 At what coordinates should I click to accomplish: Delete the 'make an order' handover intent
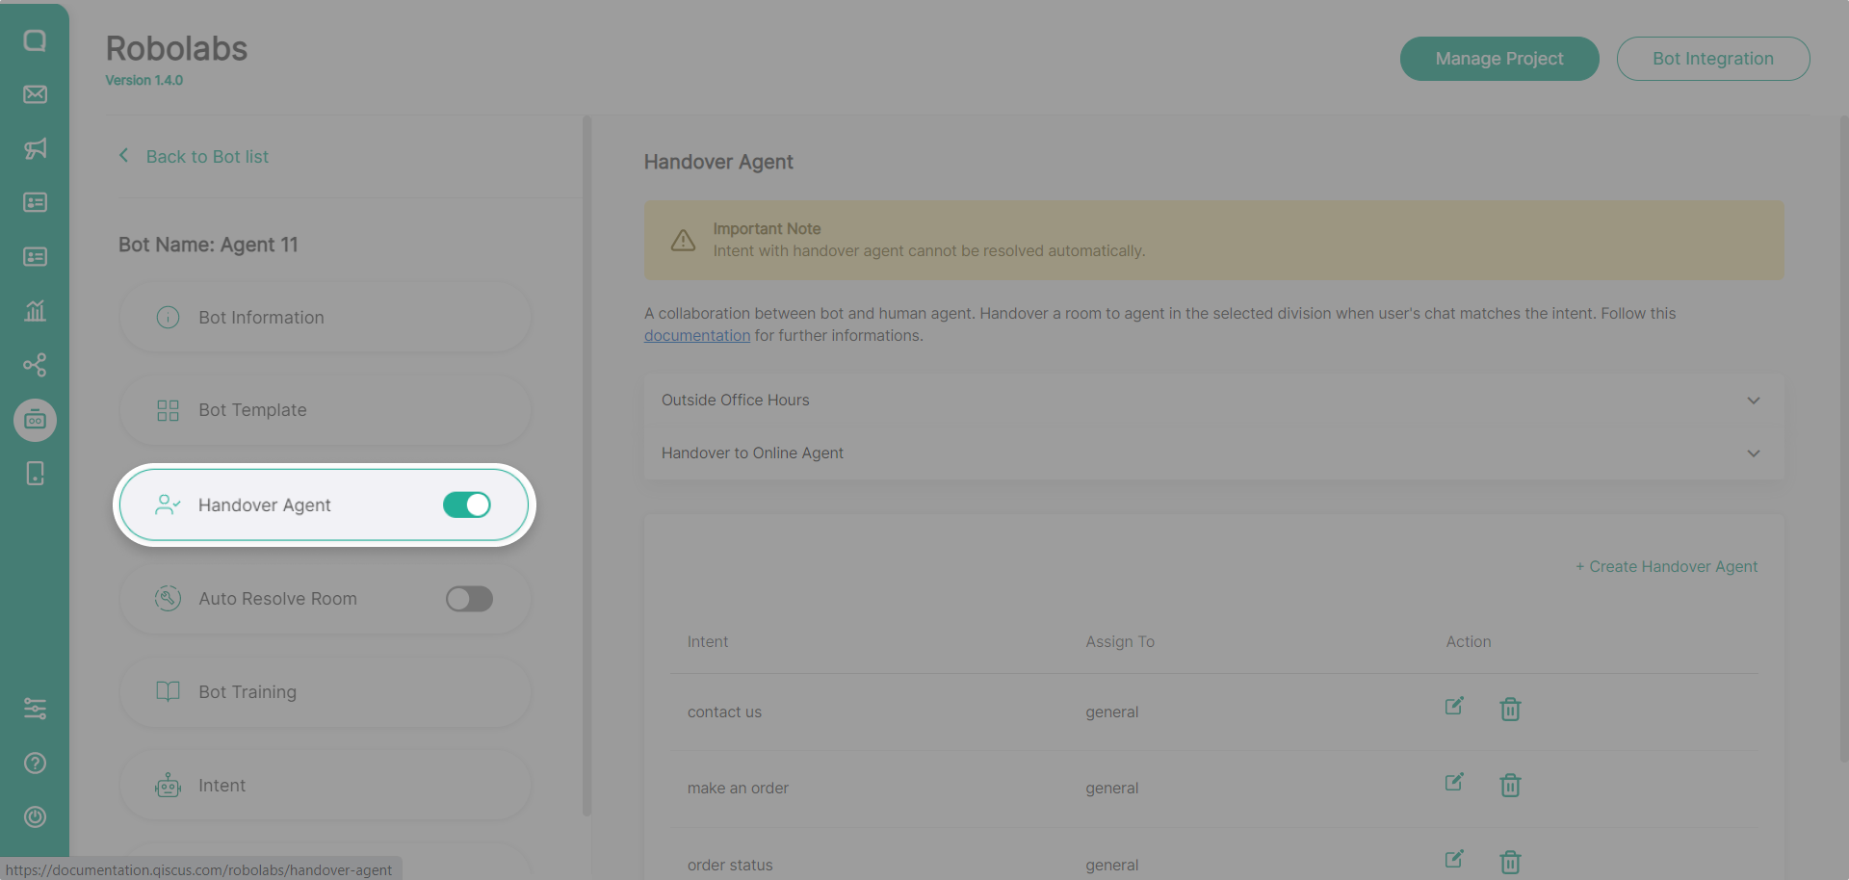1510,786
